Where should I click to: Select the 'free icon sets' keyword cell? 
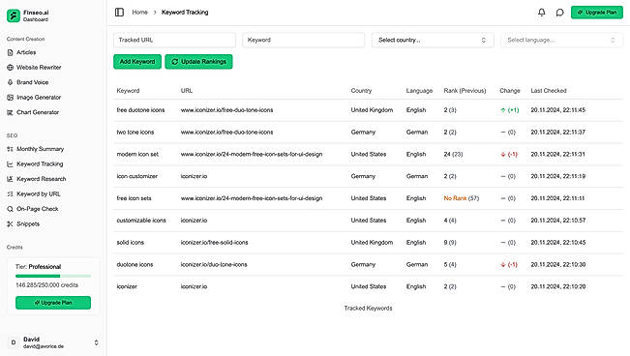(134, 198)
